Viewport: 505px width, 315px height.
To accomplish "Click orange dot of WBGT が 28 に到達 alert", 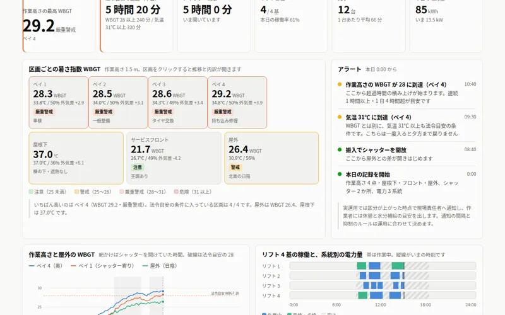I will coord(340,84).
